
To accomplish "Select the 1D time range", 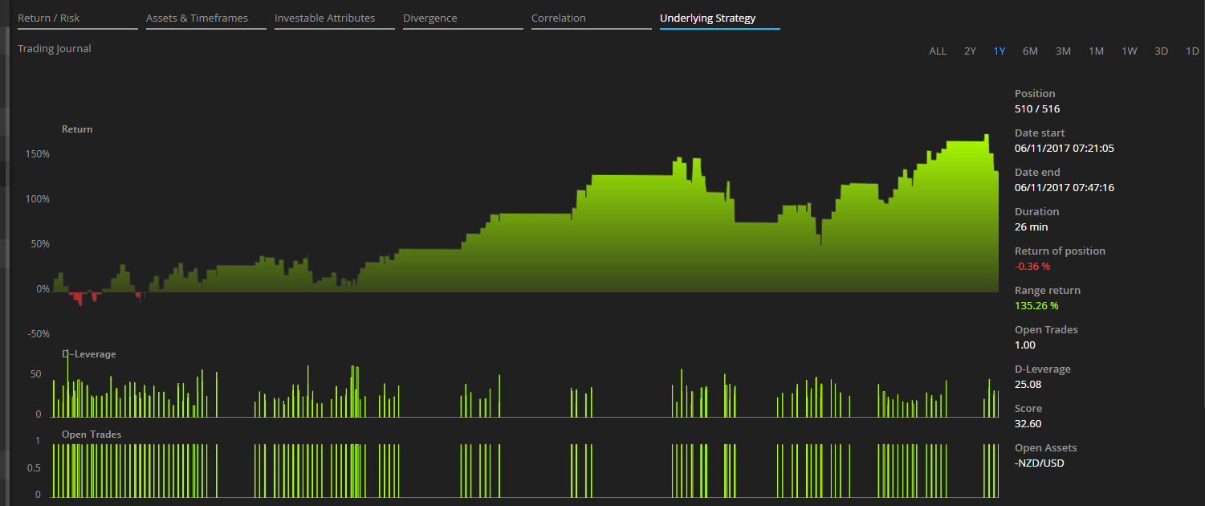I will click(1192, 51).
